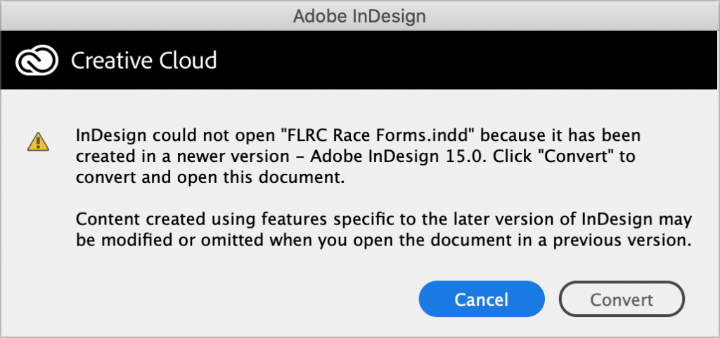Click the title bar's empty left area
The width and height of the screenshot is (720, 338).
tap(105, 14)
